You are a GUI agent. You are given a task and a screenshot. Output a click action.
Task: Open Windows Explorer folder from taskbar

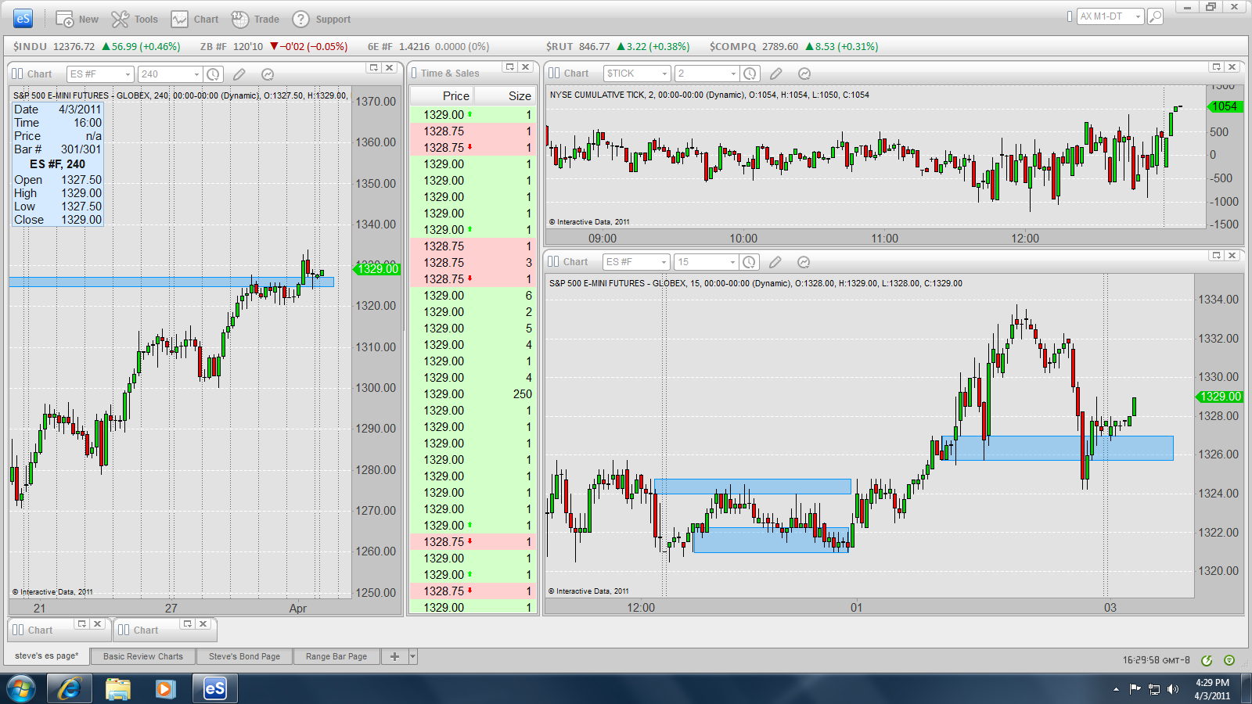[117, 689]
